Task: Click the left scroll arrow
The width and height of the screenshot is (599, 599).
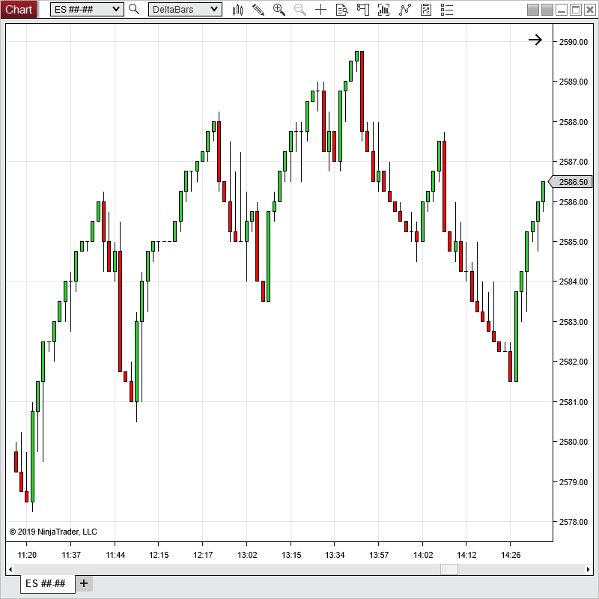Action: [x=10, y=569]
